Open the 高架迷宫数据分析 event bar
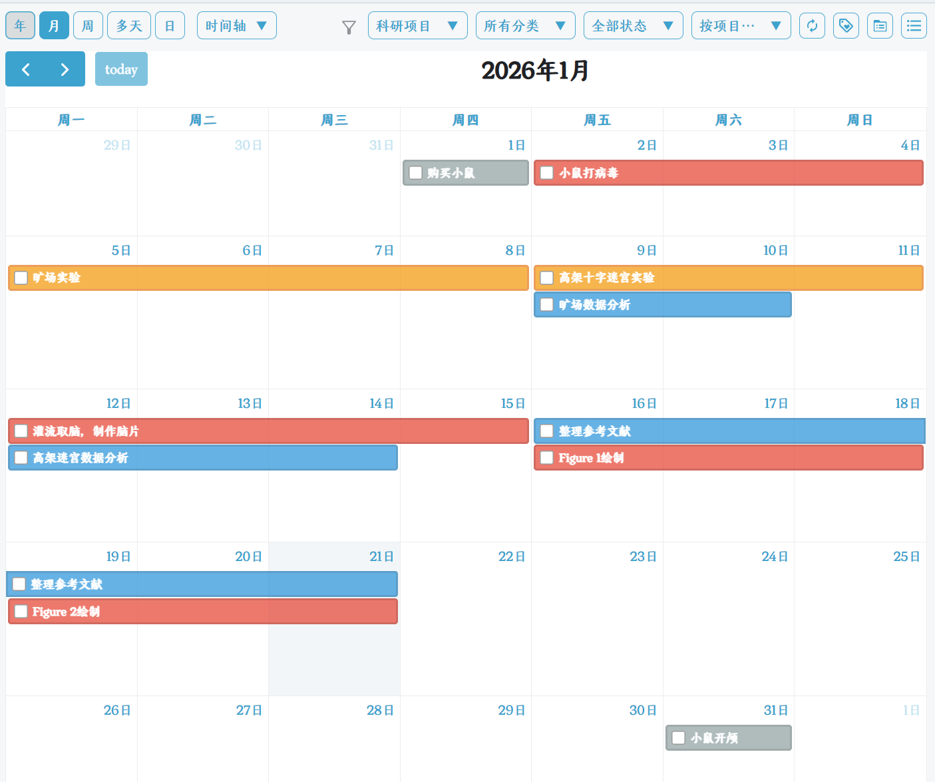 pos(203,458)
